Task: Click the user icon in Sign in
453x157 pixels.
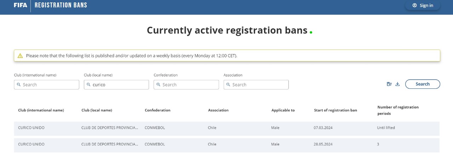Action: [x=414, y=5]
